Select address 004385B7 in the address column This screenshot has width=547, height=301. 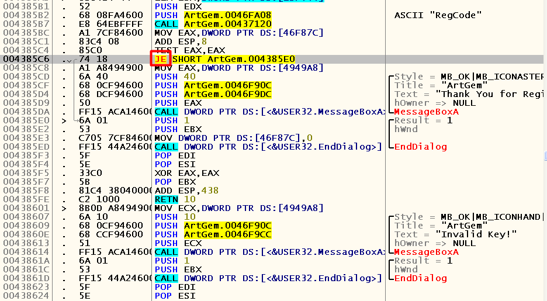coord(26,24)
